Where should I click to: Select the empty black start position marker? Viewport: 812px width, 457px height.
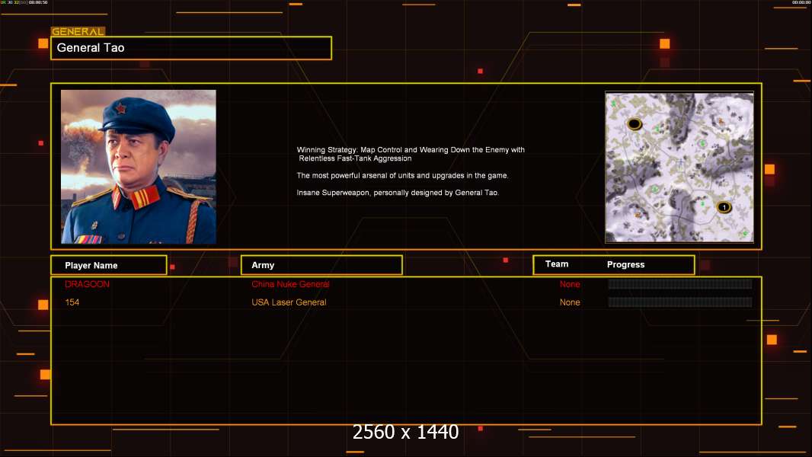634,123
